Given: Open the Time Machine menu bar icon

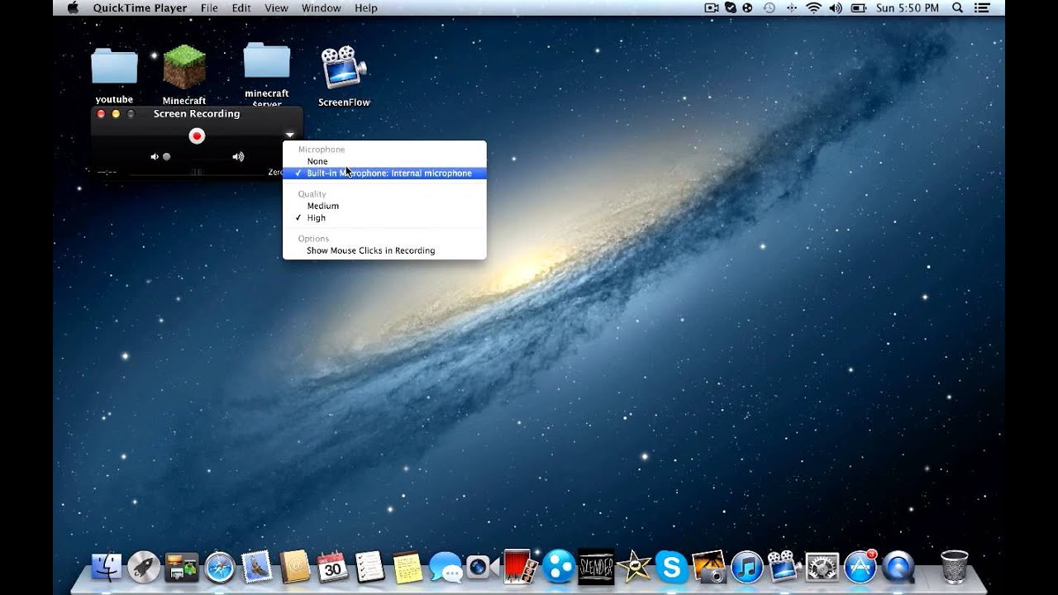Looking at the screenshot, I should [x=770, y=8].
